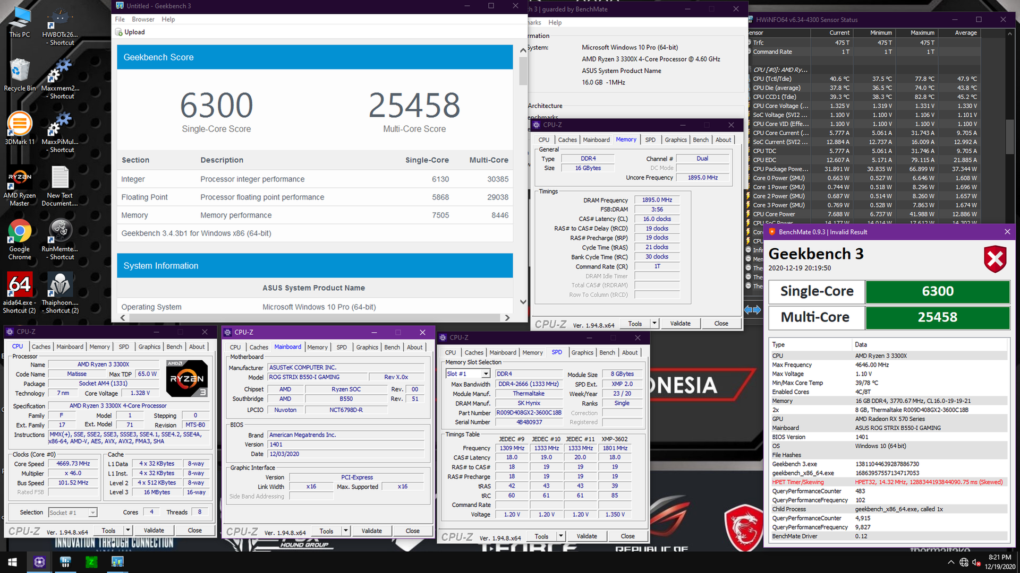The image size is (1020, 573).
Task: Click HWiNFO sensor list scroll up arrow
Action: pos(1010,33)
